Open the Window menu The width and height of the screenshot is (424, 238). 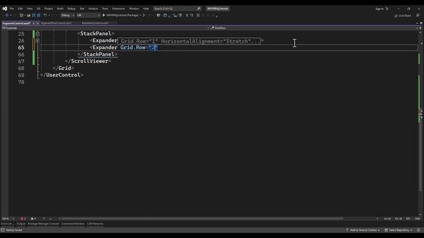[x=134, y=9]
